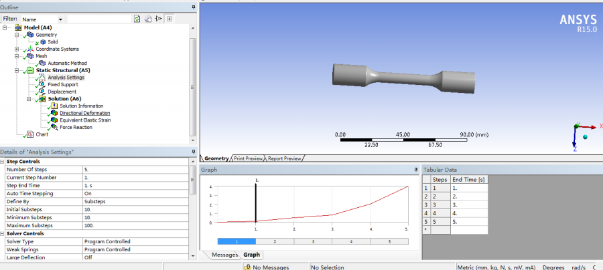The width and height of the screenshot is (603, 270).
Task: Click the Metric units status bar entry
Action: (497, 267)
